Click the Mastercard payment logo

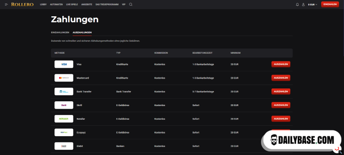coord(64,78)
